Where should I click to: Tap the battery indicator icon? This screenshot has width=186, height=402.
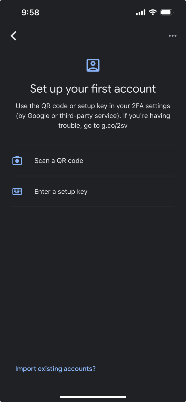tap(167, 12)
